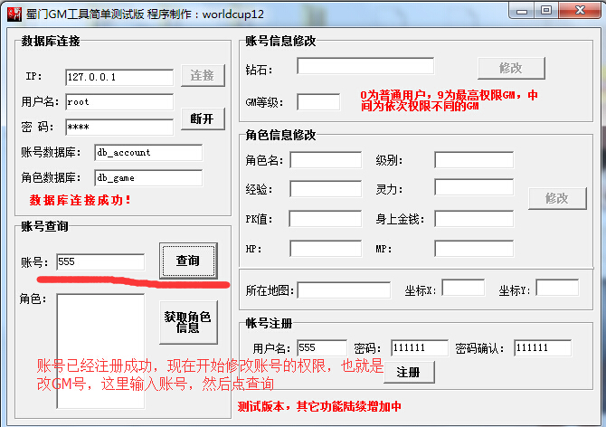The height and width of the screenshot is (427, 606).
Task: Click the IP address input field
Action: point(118,76)
